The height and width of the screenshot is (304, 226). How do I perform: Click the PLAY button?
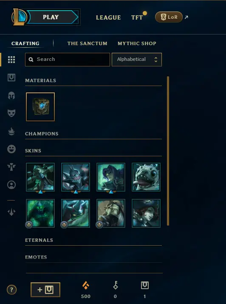coord(51,17)
